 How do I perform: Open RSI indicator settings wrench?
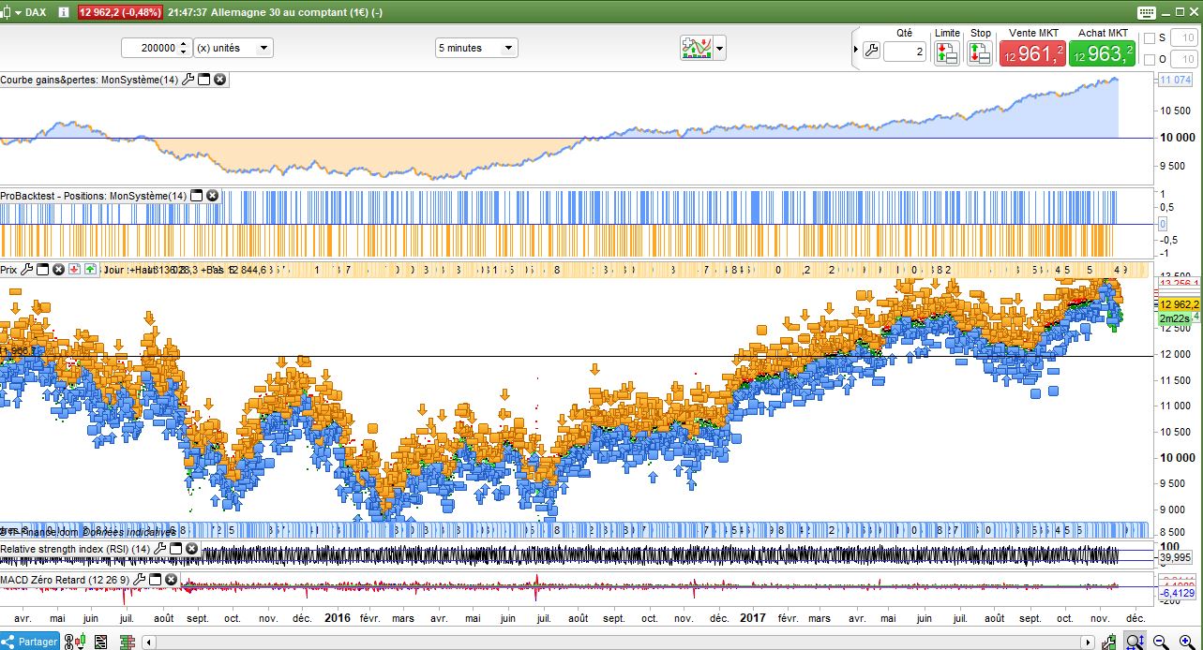[160, 548]
